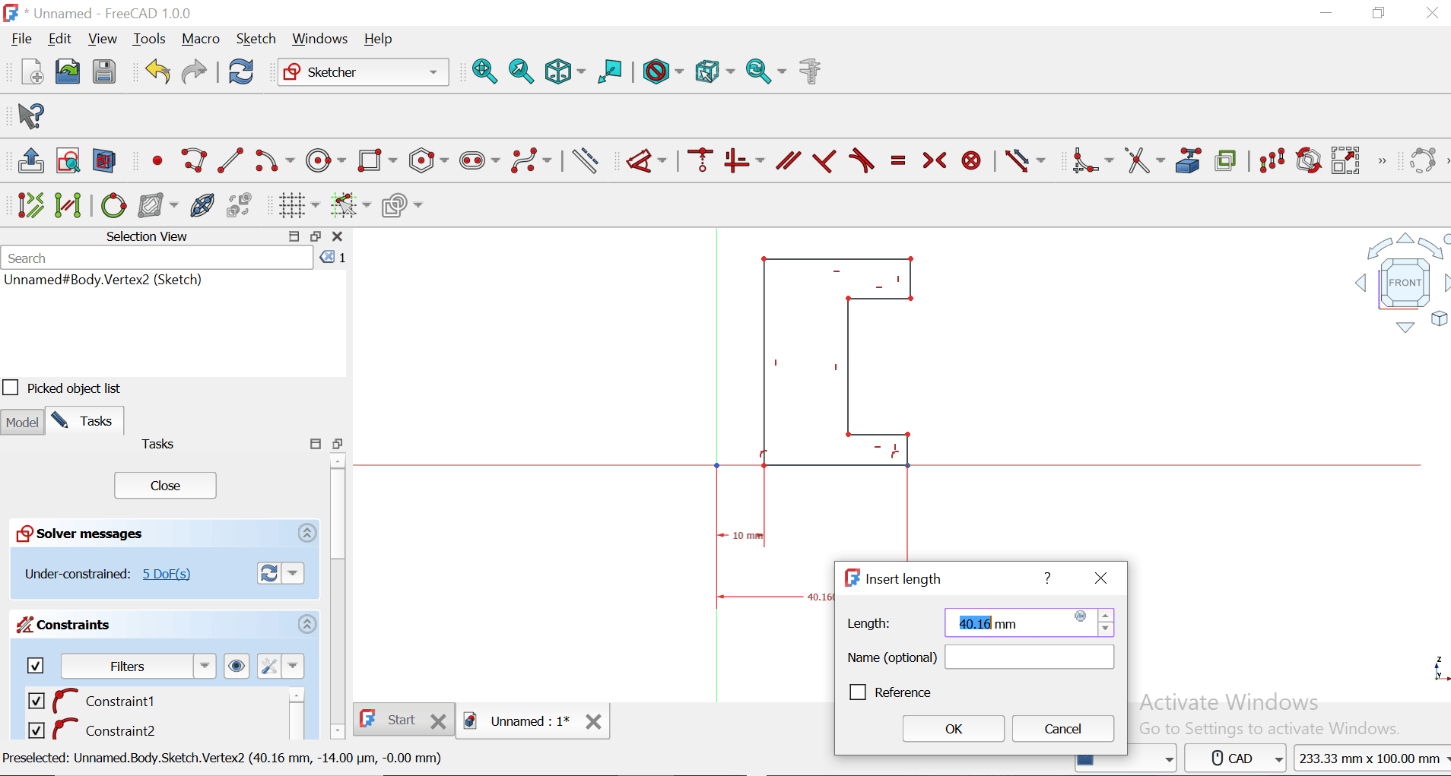Open the solver update options dropdown
Image resolution: width=1451 pixels, height=776 pixels.
click(x=293, y=573)
